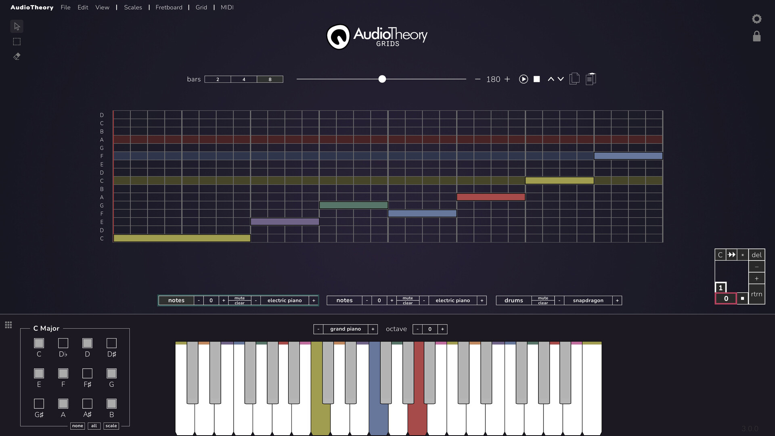Switch to the Scales section
The image size is (775, 436).
133,7
